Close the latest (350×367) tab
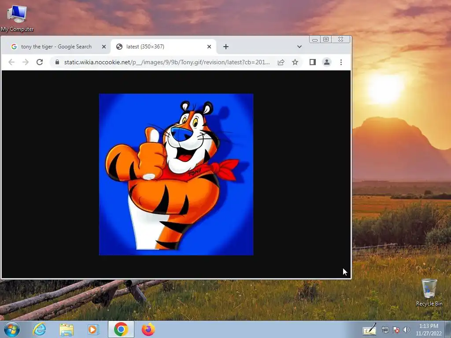The height and width of the screenshot is (338, 451). [x=209, y=47]
